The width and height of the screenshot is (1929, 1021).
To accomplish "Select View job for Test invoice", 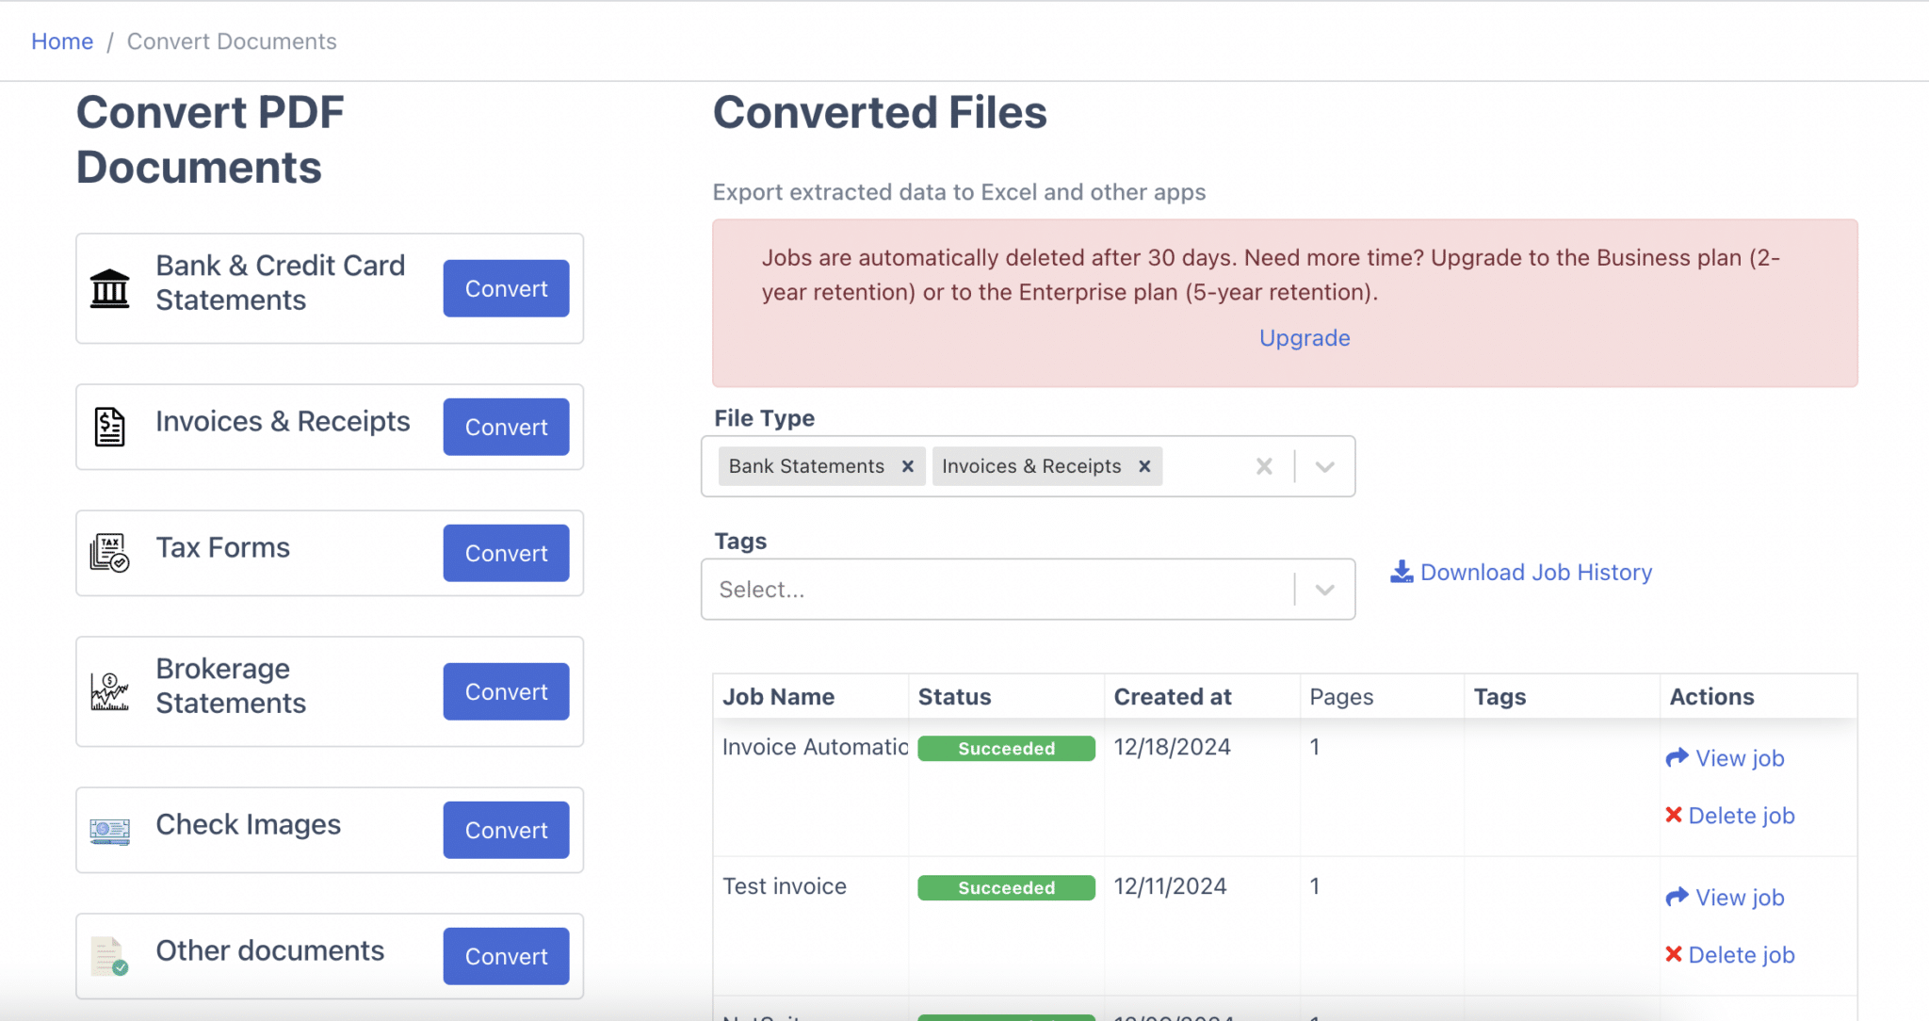I will (1739, 897).
